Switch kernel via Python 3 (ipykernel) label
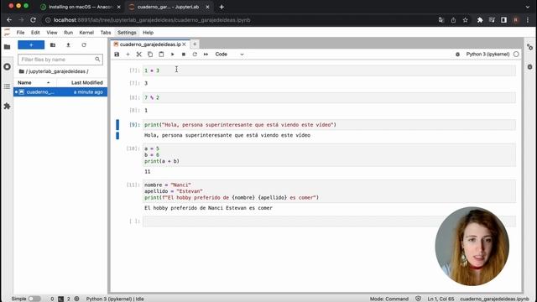 click(x=487, y=54)
